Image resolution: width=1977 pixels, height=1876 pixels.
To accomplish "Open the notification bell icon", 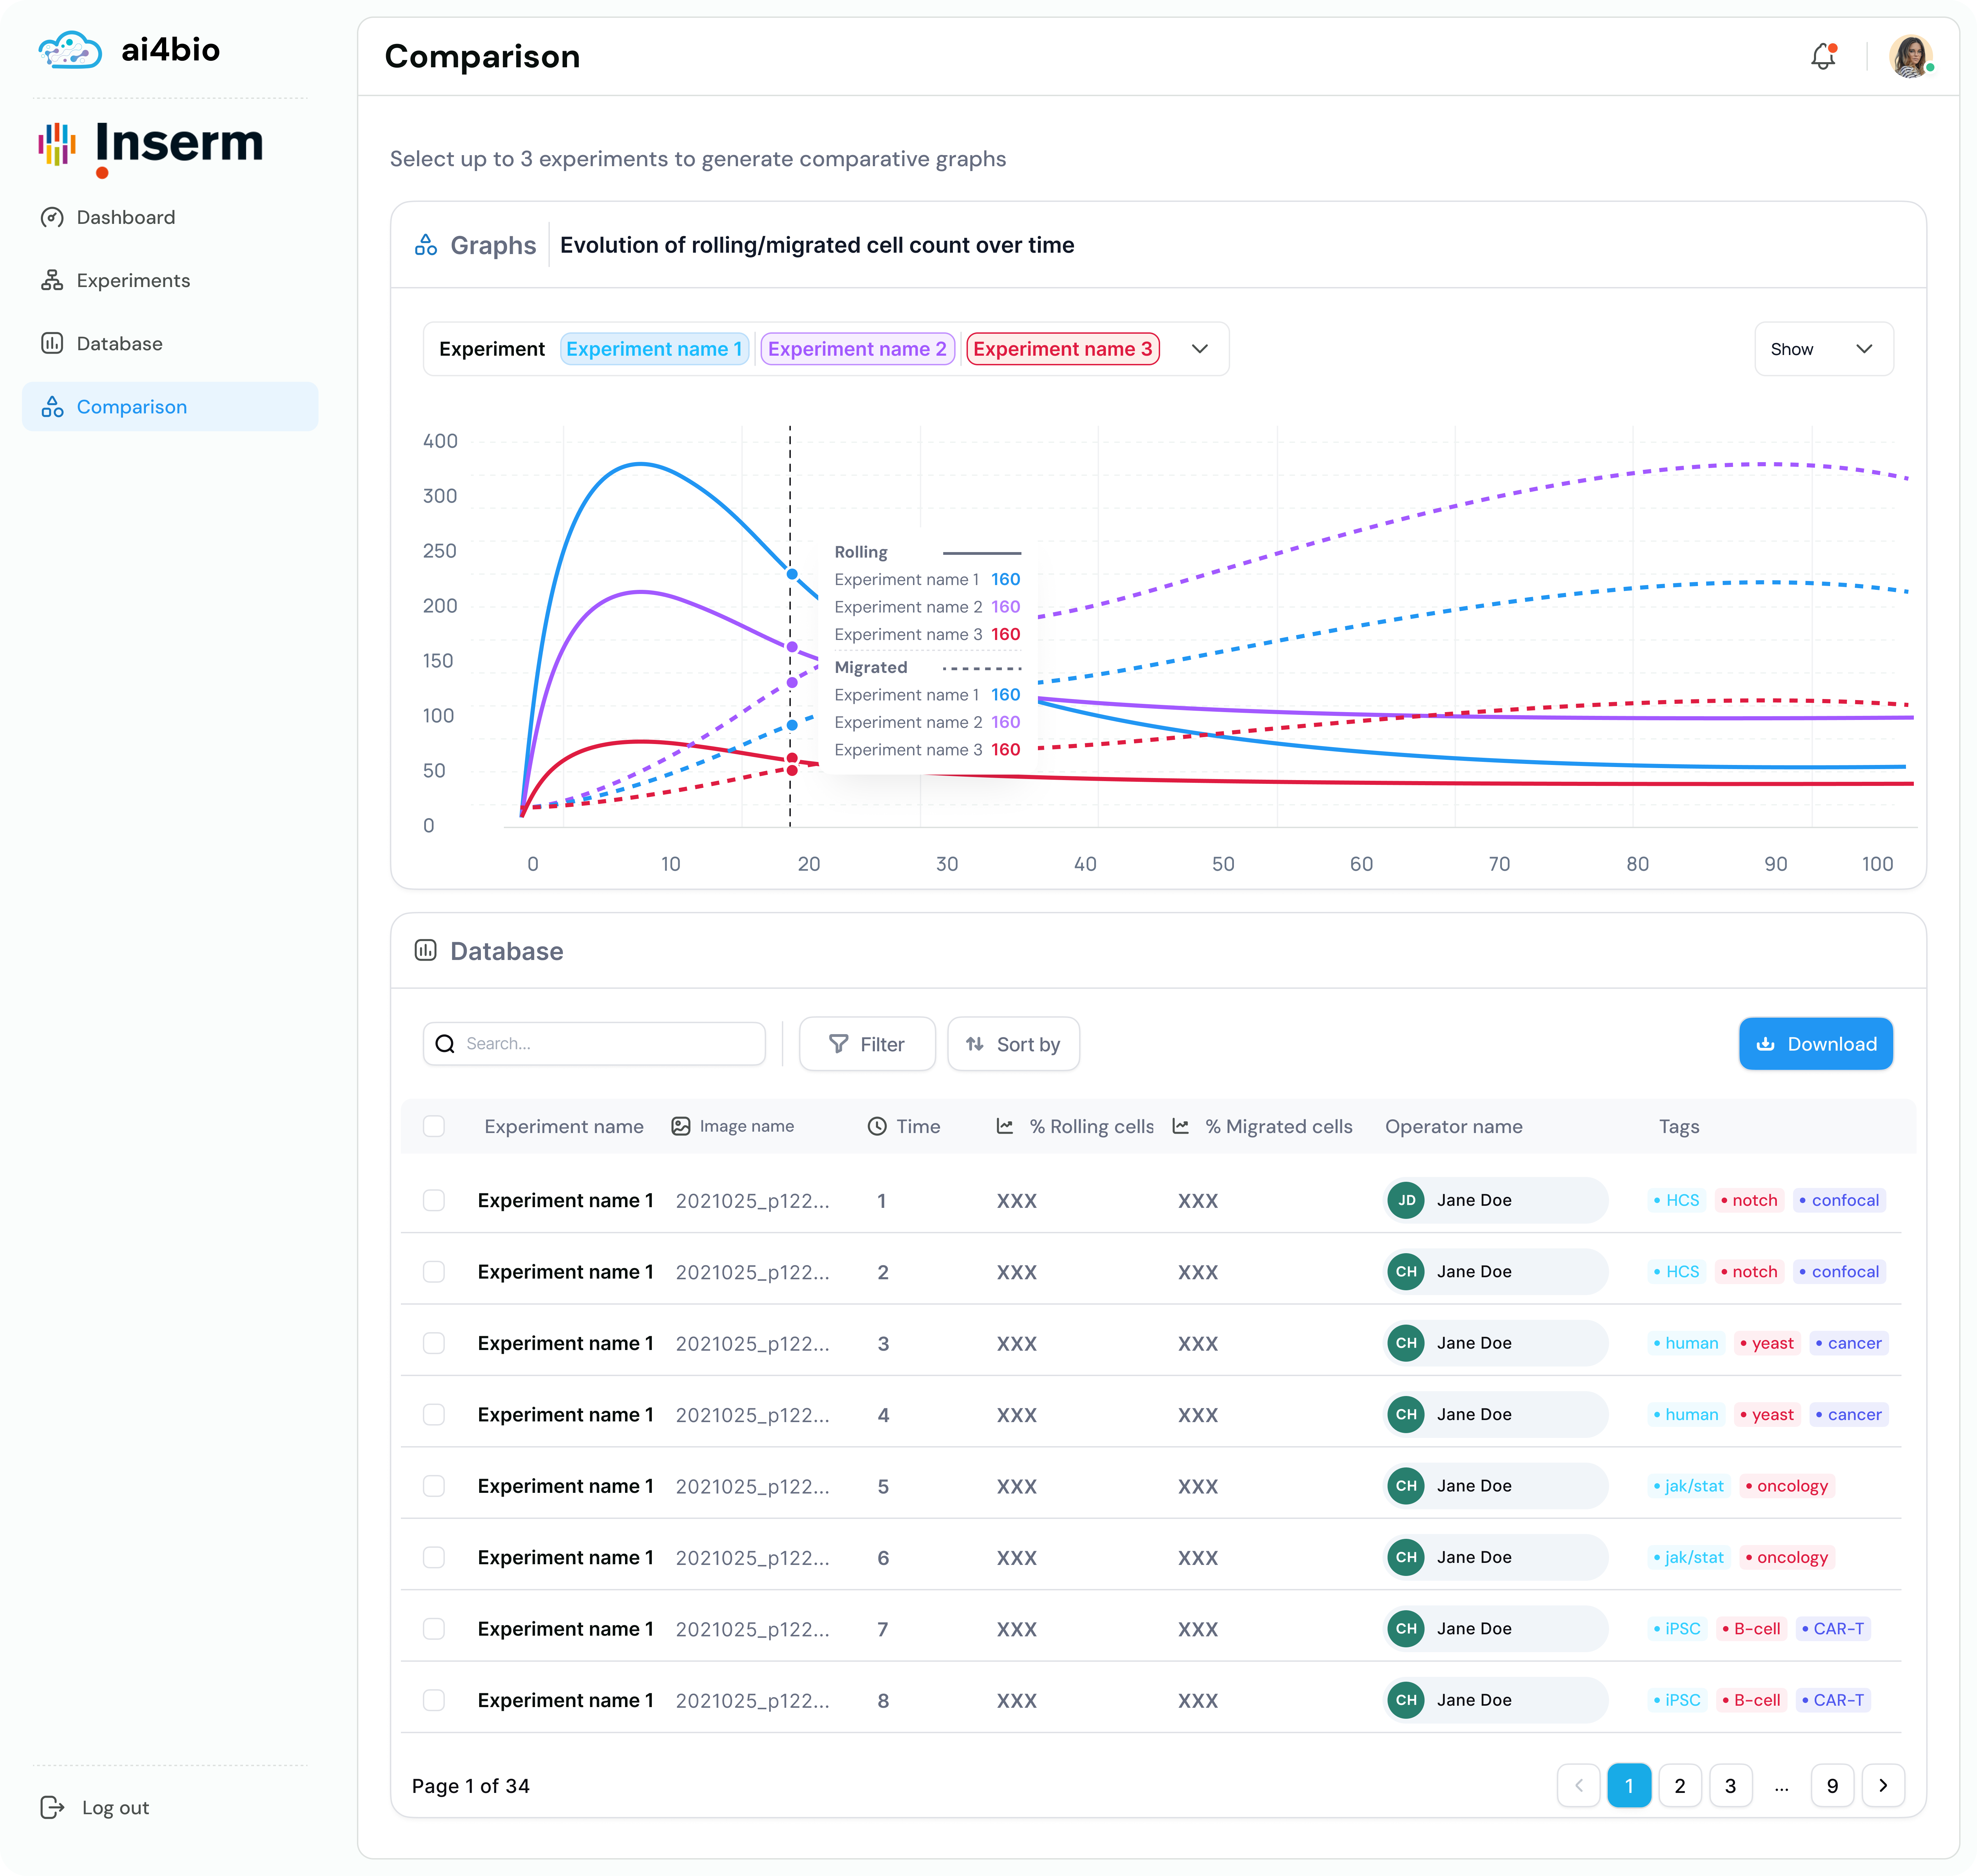I will click(x=1823, y=56).
